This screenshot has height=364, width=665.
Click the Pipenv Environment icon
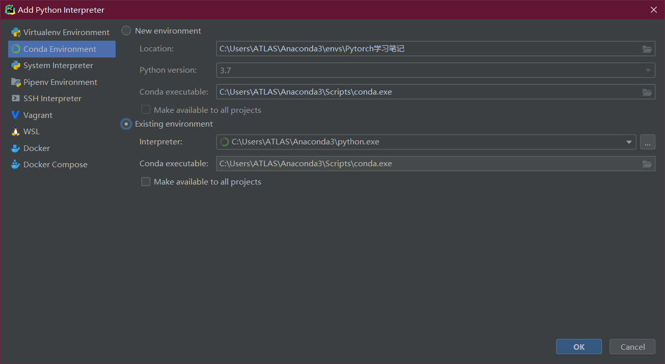(x=16, y=82)
